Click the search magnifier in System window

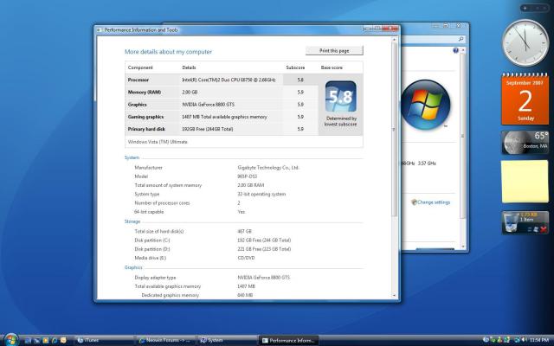click(x=461, y=39)
